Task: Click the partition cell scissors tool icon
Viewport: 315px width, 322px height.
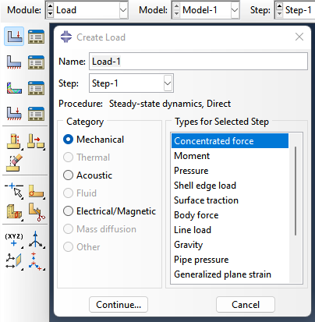Action: pos(37,212)
